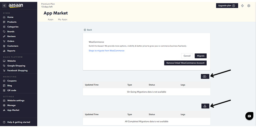256x128 pixels.
Task: Click the Products icon in sidebar
Action: click(x=4, y=22)
